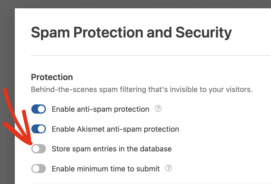
Task: Switch on Enable minimum time to submit
Action: coord(39,168)
